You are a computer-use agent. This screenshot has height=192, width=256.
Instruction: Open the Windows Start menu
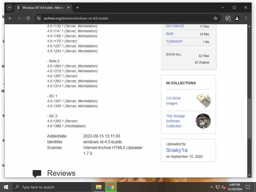tap(6, 187)
